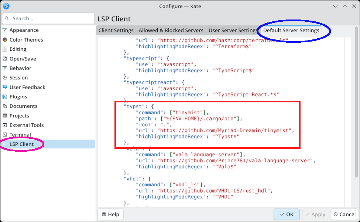360x222 pixels.
Task: Click the "%{ENV:HOME}/.cargo/bin" path line
Action: pyautogui.click(x=189, y=119)
